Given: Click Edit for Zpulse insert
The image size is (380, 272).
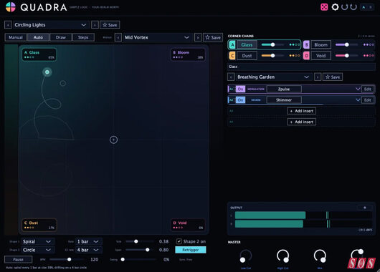Looking at the screenshot, I should pos(368,89).
